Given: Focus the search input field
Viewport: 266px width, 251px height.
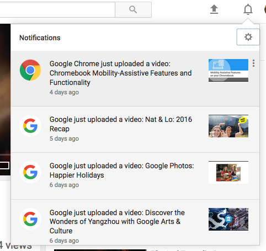Looking at the screenshot, I should tap(57, 9).
